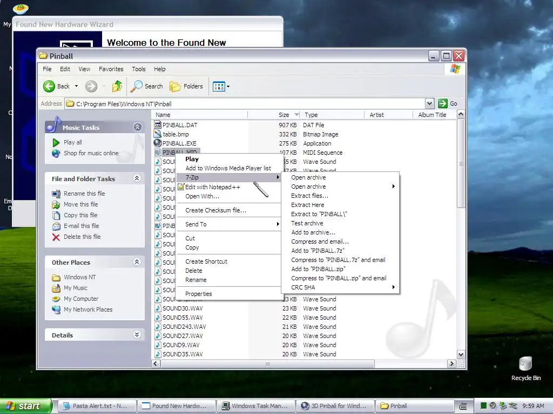Select Create Checksum file... entry
Screen dimensions: 553x414
pos(229,210)
